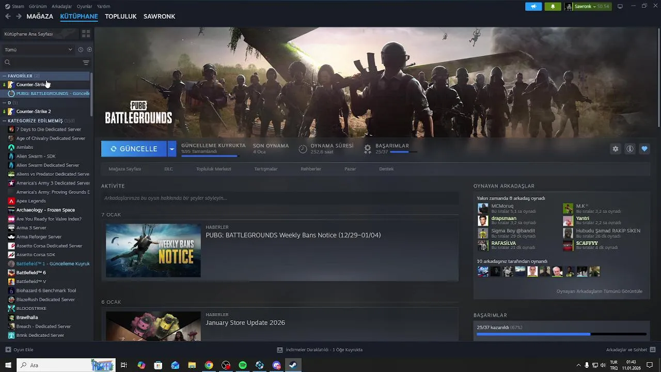Open the Topluluk Merkezi link

[213, 169]
